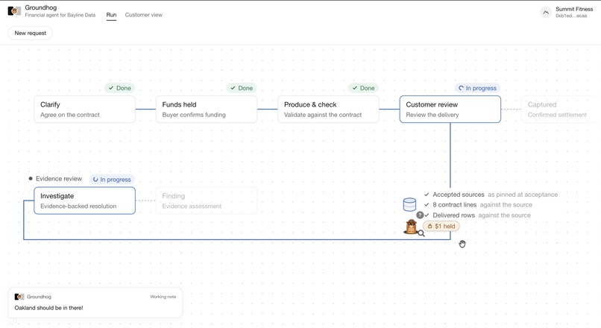
Task: Switch to the Customer view tab
Action: [144, 15]
